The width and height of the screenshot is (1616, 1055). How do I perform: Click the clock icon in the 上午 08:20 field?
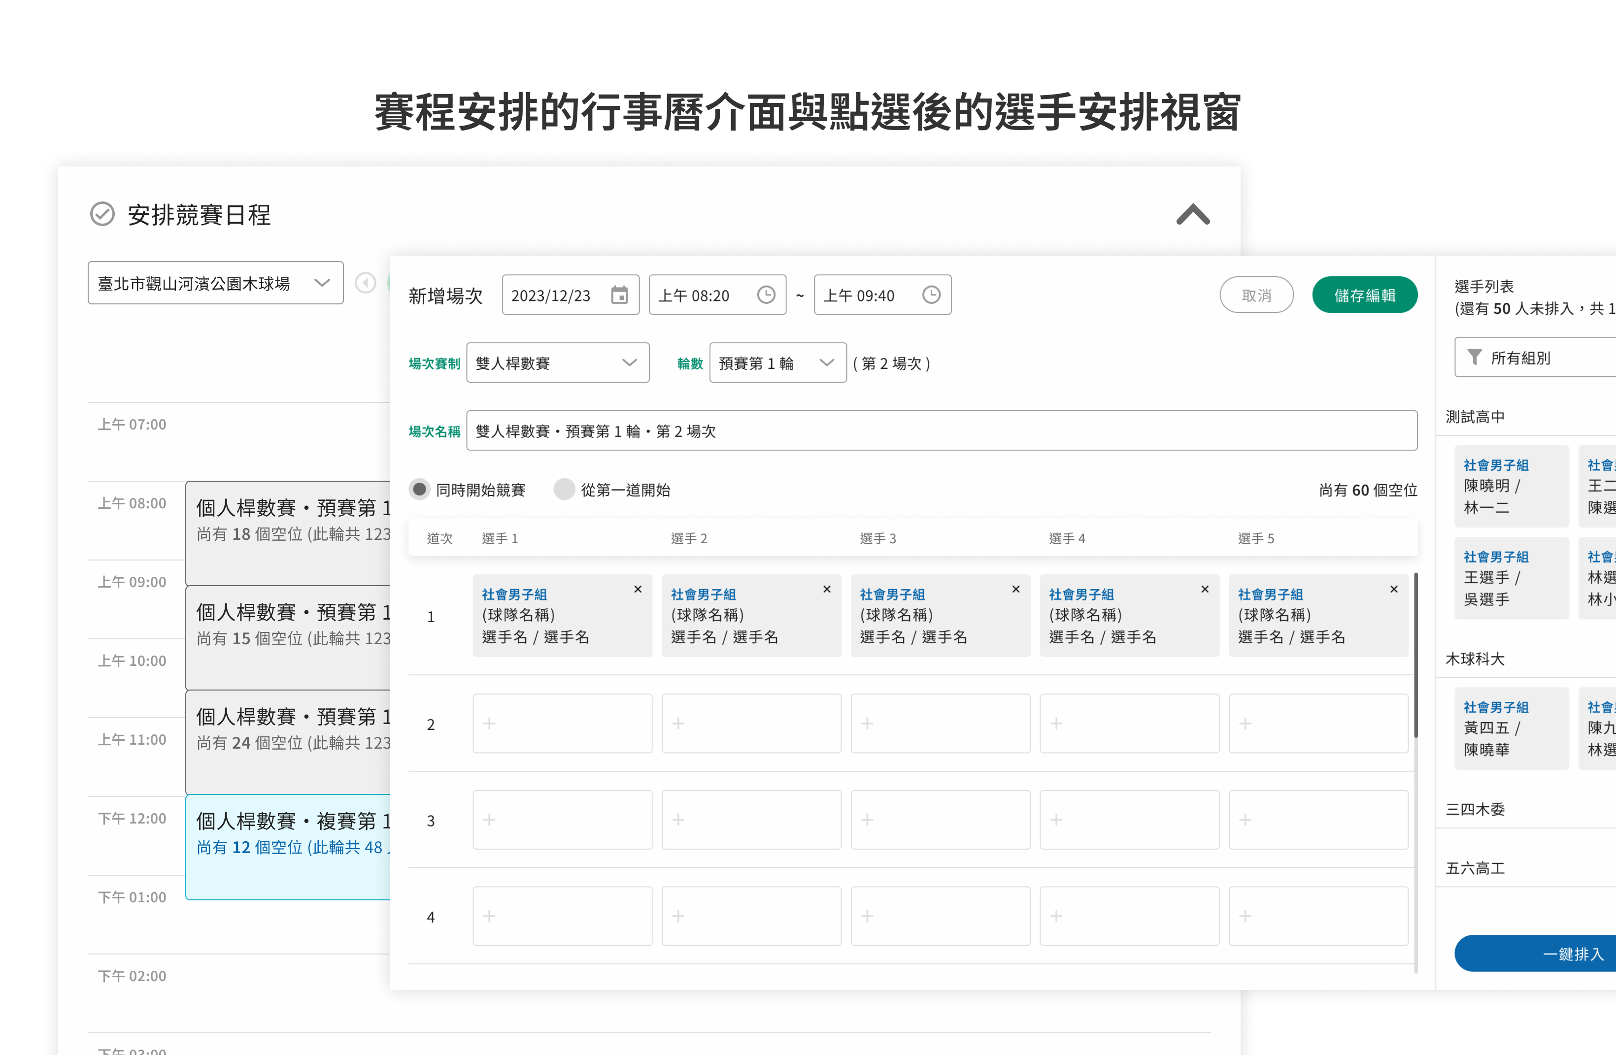pyautogui.click(x=766, y=295)
